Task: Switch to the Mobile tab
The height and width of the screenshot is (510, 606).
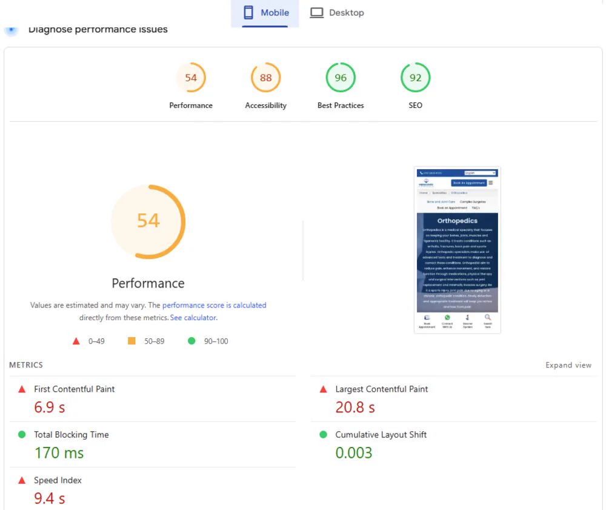Action: [265, 13]
